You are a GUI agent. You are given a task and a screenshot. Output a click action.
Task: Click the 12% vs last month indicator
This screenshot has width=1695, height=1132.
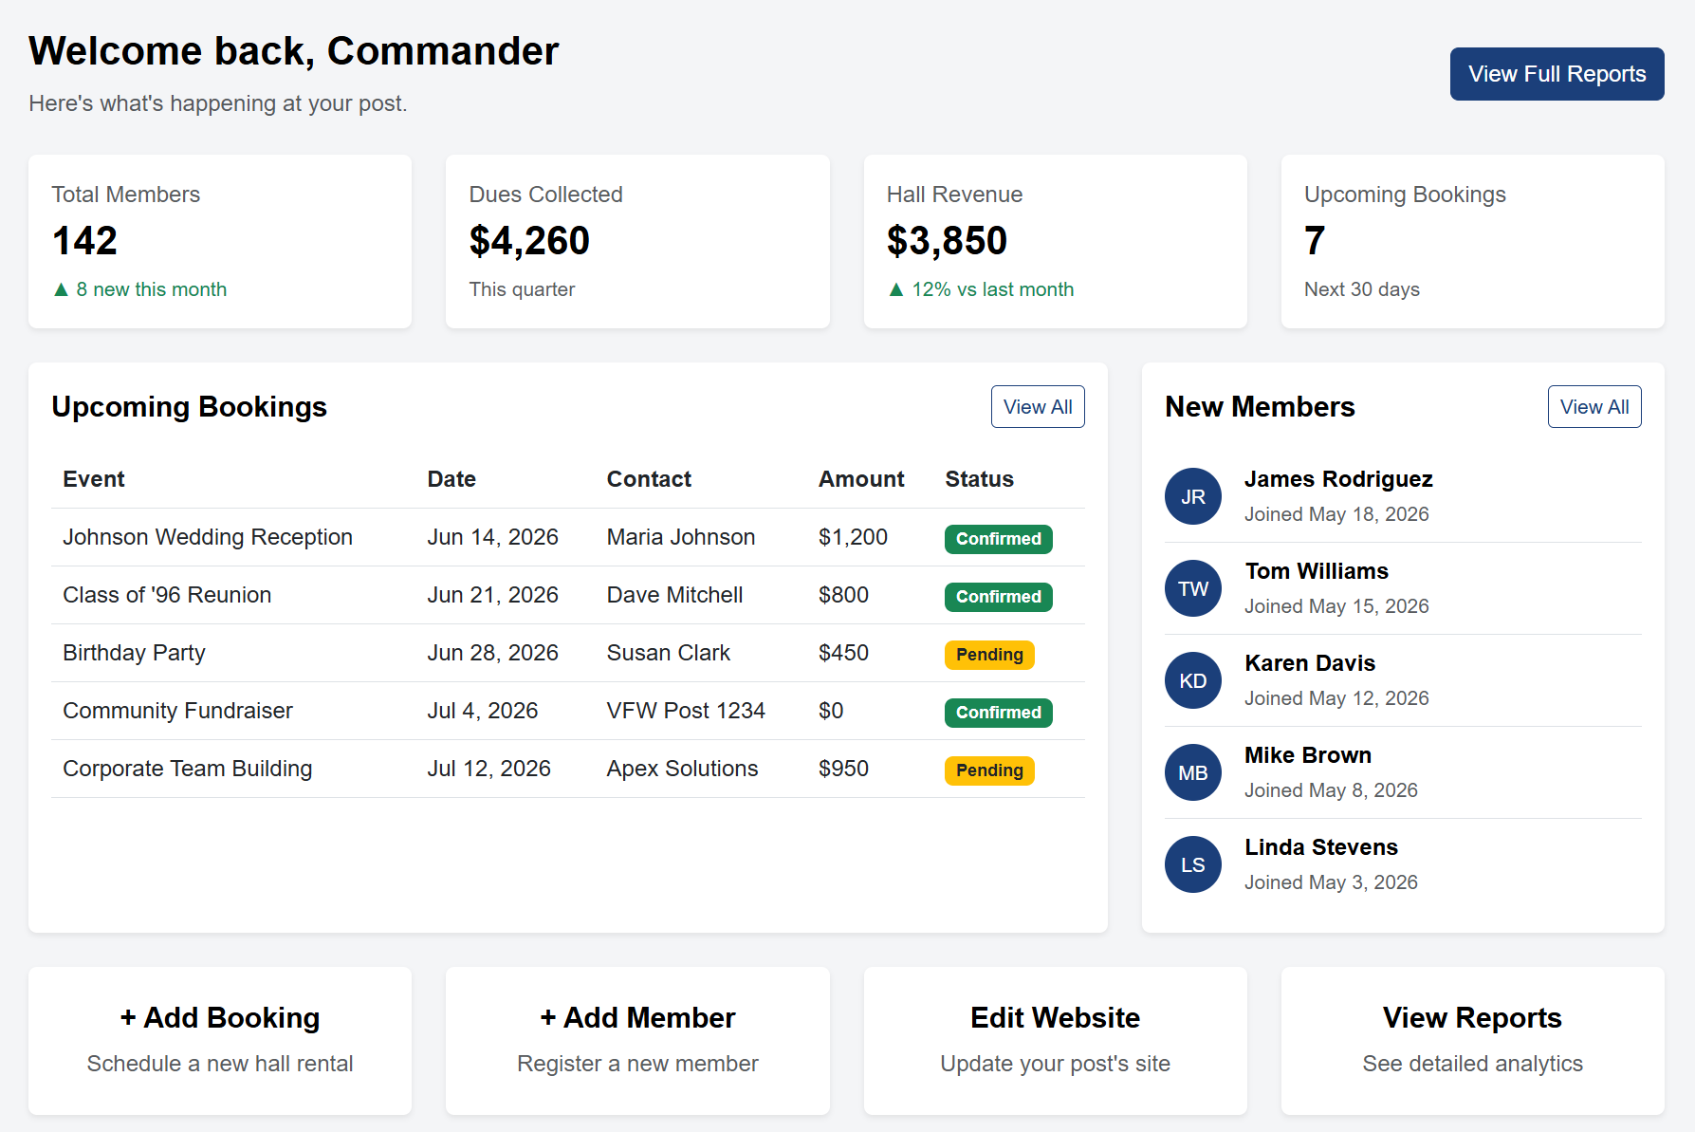point(981,289)
